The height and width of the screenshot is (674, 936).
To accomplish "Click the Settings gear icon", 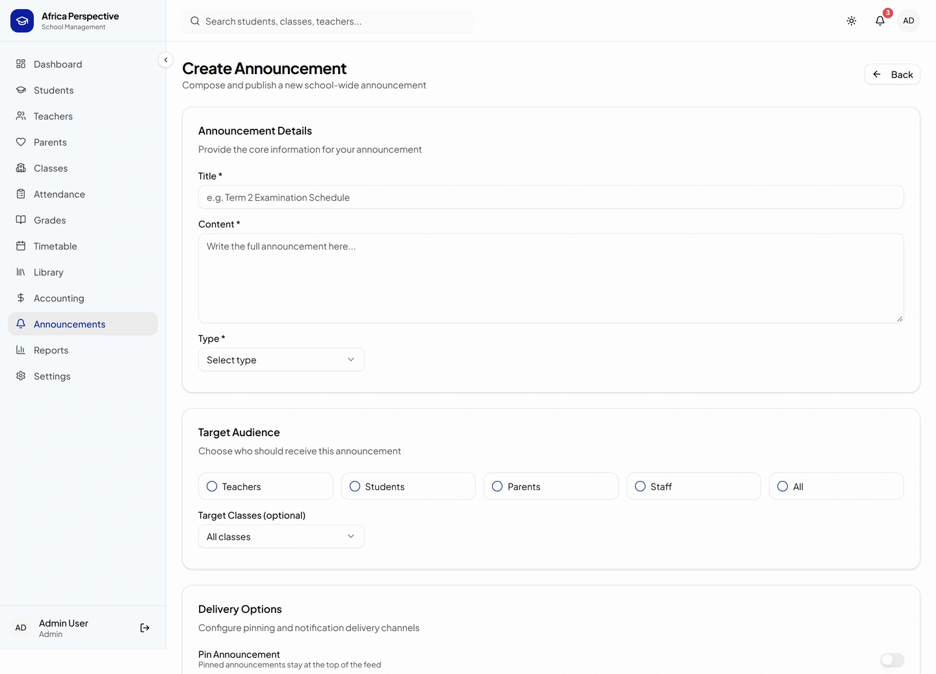I will 21,376.
